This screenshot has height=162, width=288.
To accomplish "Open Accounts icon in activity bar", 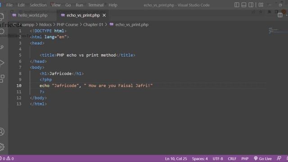I will [x=2, y=131].
